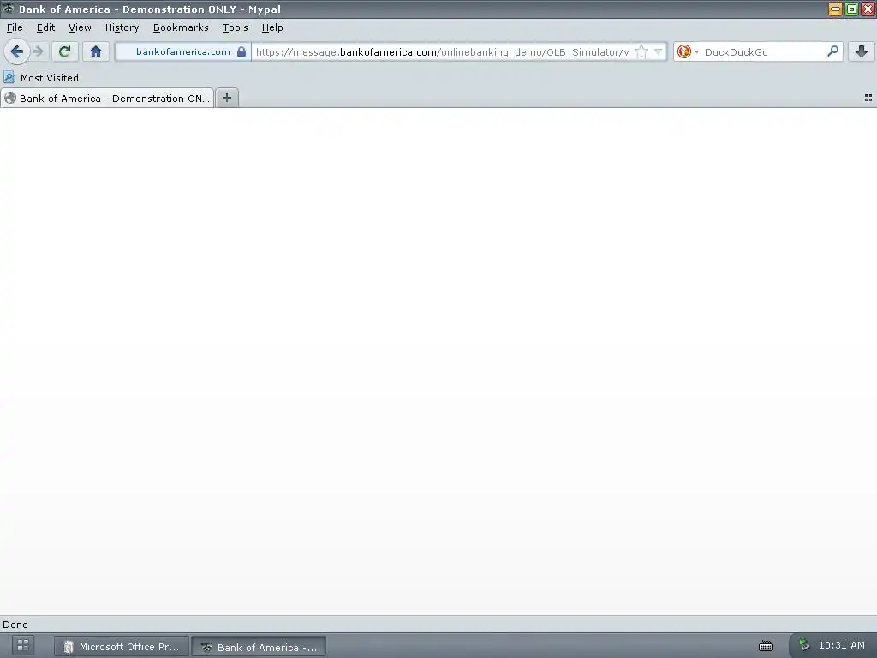The width and height of the screenshot is (877, 658).
Task: Click the Forward arrow button
Action: click(39, 52)
